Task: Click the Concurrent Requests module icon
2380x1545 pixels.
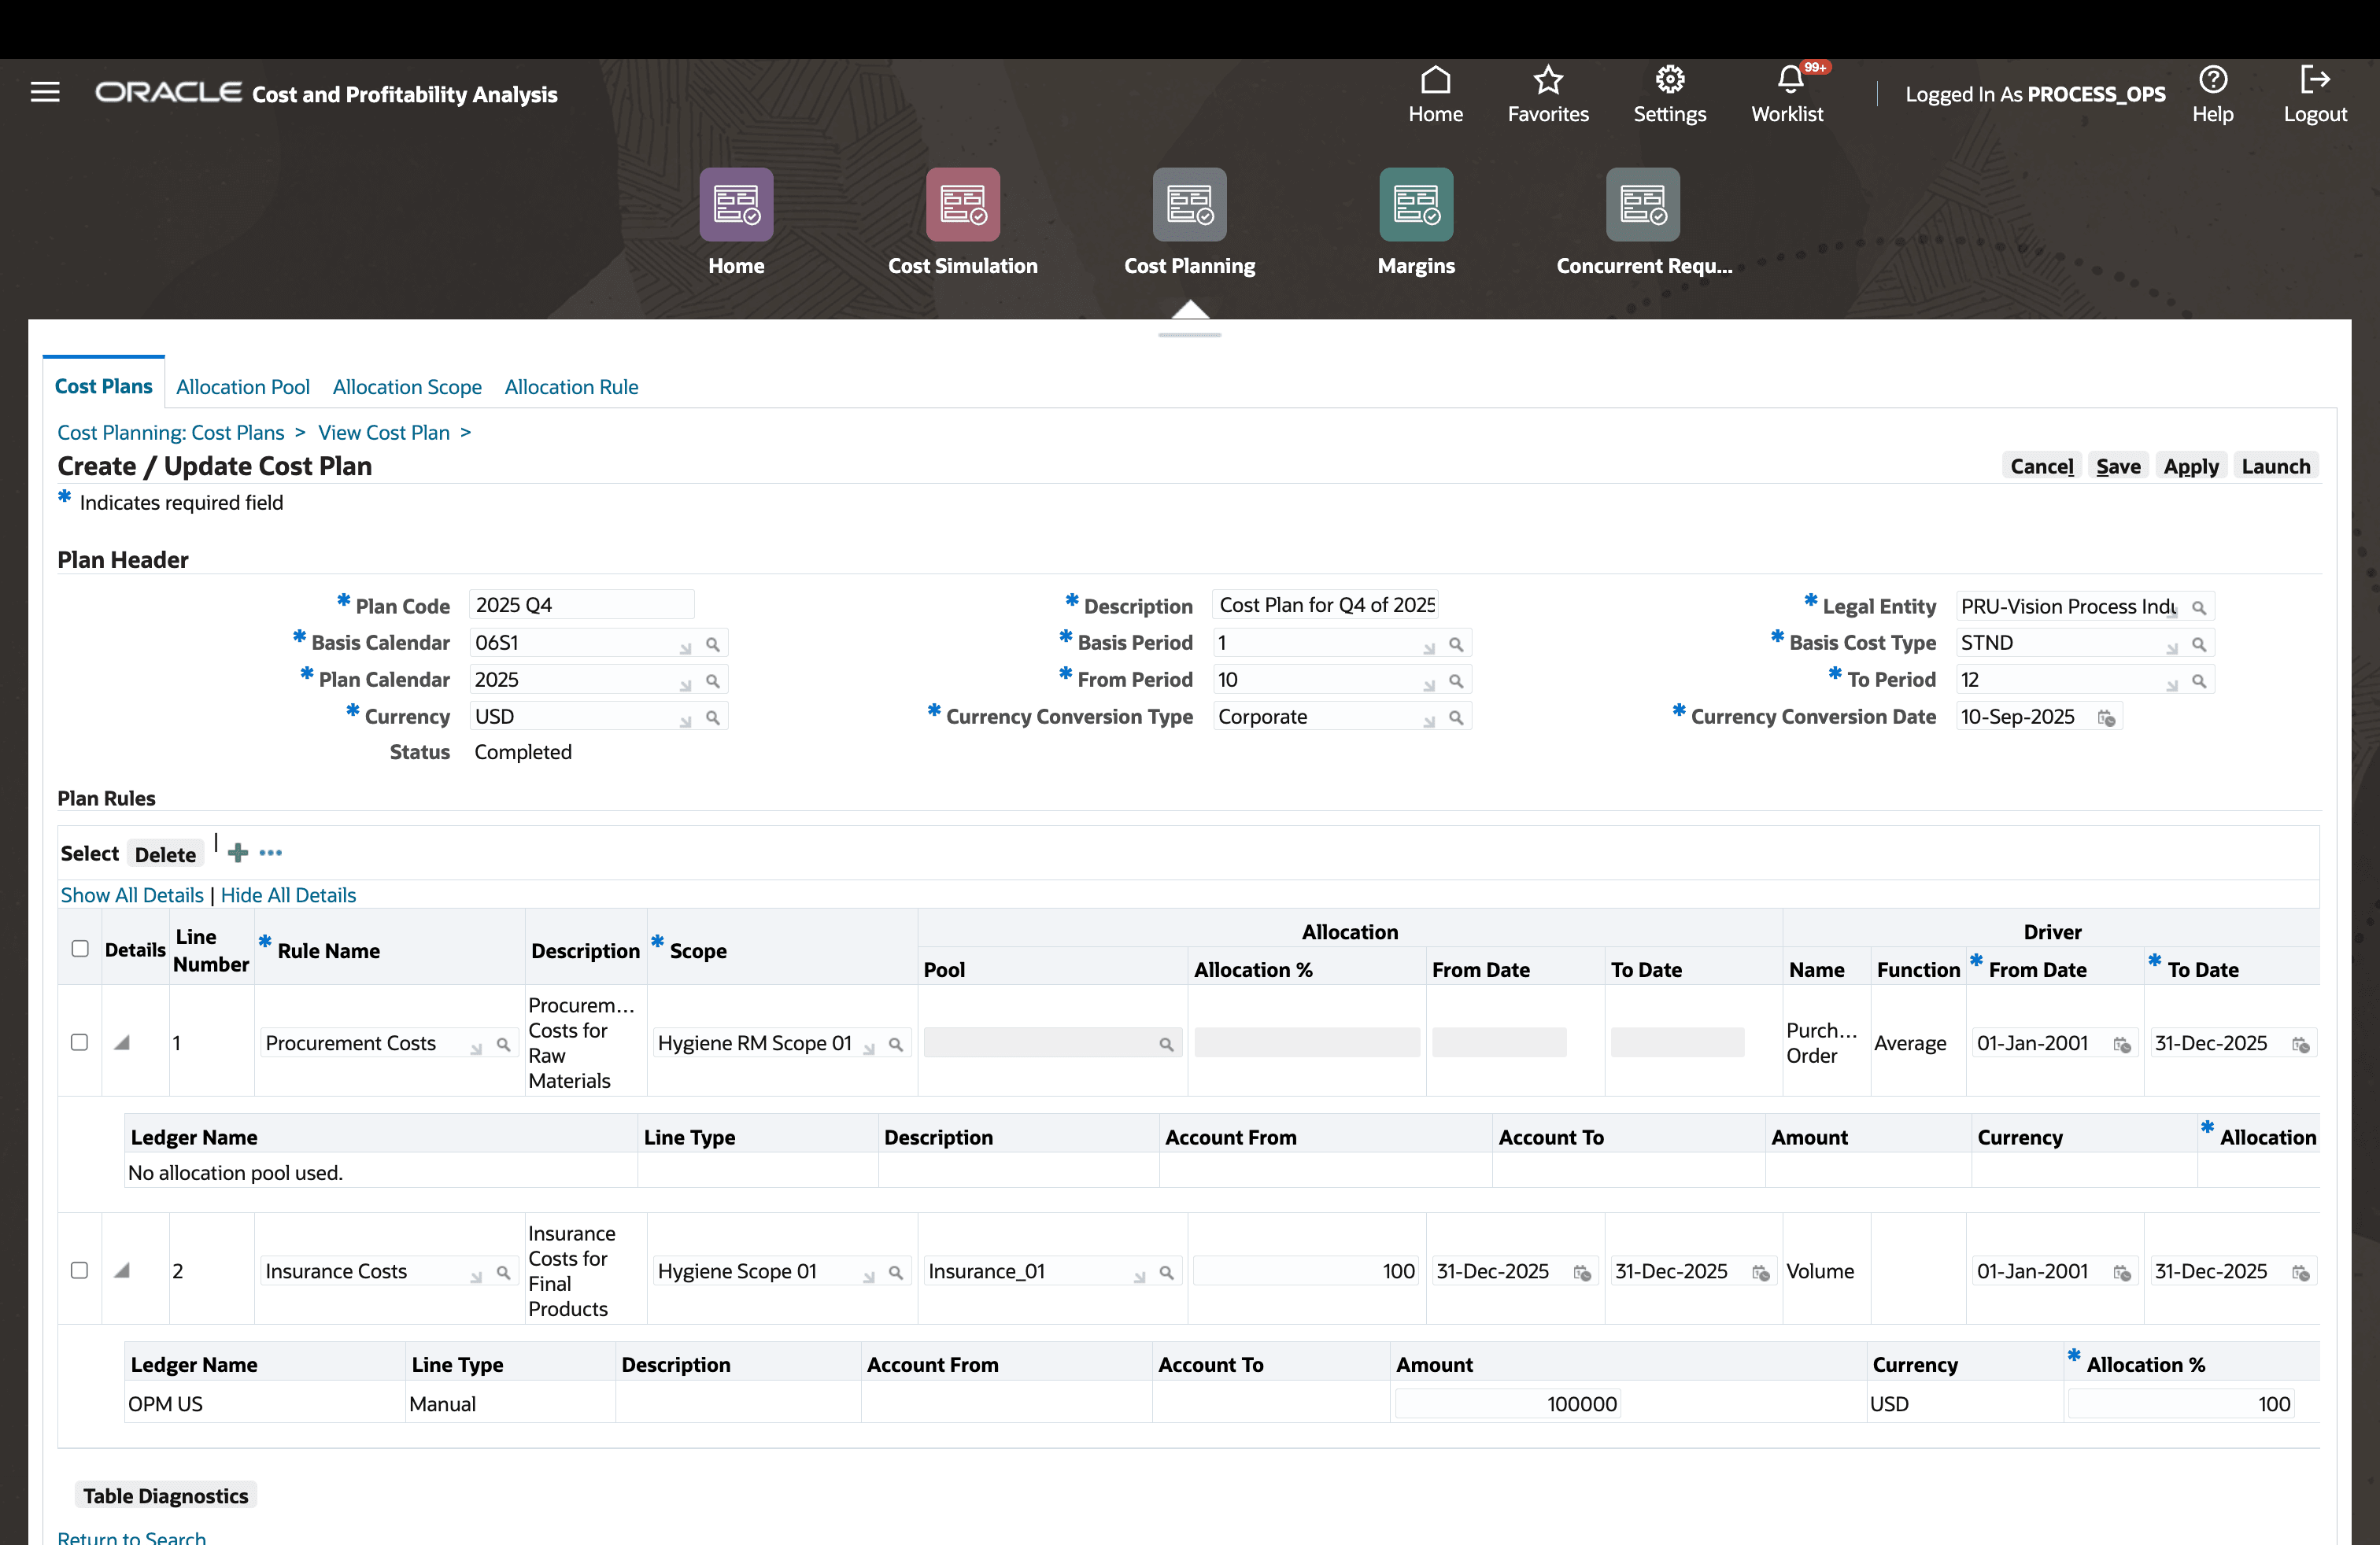Action: pos(1642,204)
